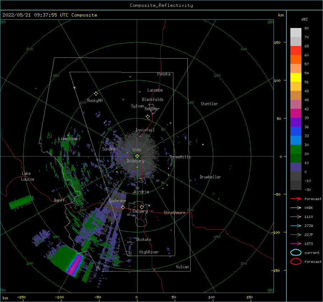Click the Okotoks label
The height and width of the screenshot is (302, 323).
pyautogui.click(x=144, y=240)
